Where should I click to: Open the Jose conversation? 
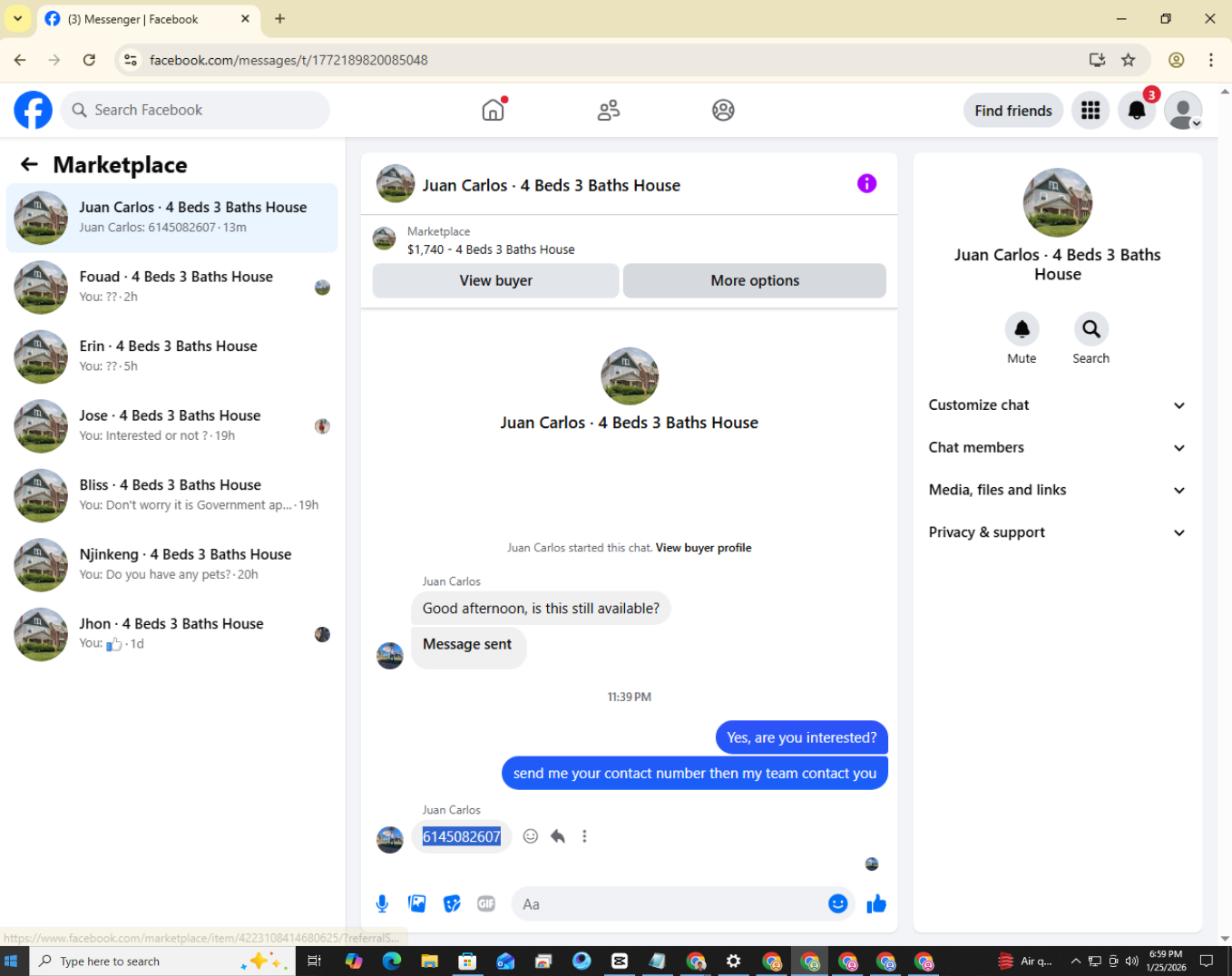pyautogui.click(x=172, y=426)
